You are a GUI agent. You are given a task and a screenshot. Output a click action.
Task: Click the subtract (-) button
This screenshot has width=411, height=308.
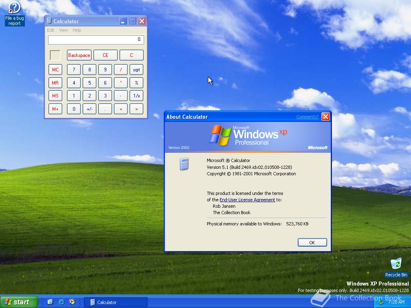click(121, 96)
